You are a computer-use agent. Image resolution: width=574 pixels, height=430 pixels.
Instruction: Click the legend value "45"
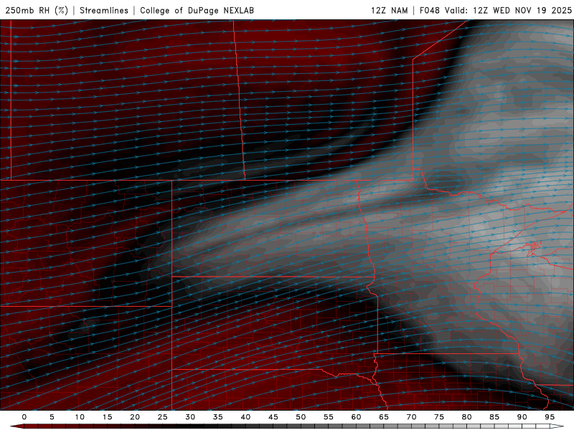[273, 417]
